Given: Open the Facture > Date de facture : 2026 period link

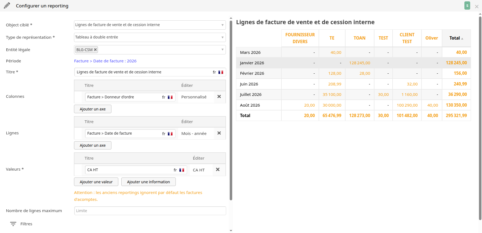Looking at the screenshot, I should pyautogui.click(x=105, y=61).
